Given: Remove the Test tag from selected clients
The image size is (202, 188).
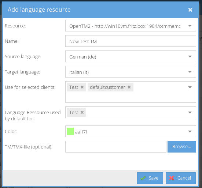Looking at the screenshot, I should pos(82,87).
